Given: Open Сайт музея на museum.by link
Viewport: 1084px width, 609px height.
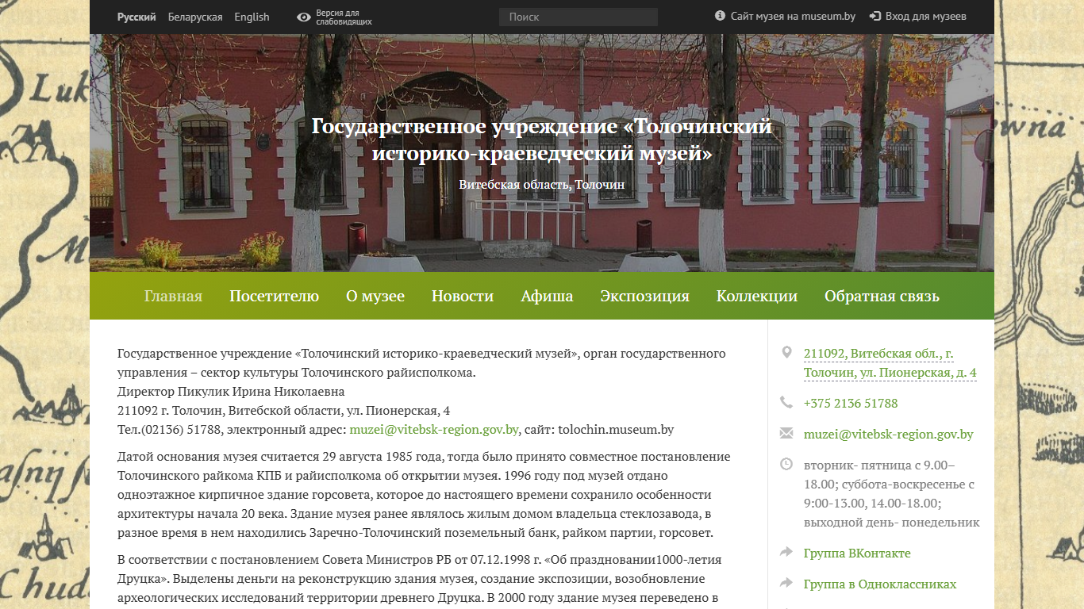Looking at the screenshot, I should (793, 16).
